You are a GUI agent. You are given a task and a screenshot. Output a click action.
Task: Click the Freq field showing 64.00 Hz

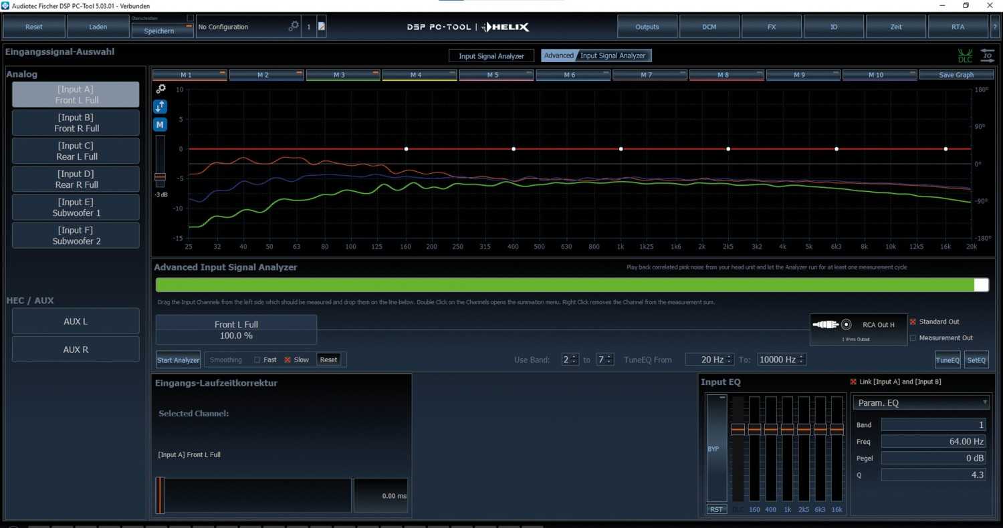[935, 442]
